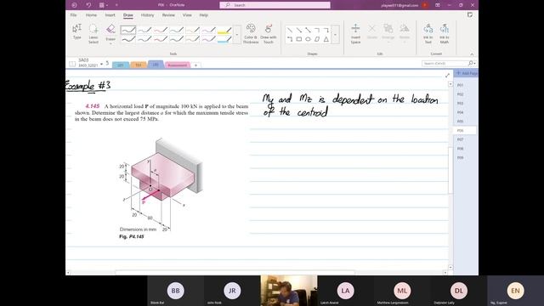
Task: Choose the straight line shape
Action: coord(290,31)
